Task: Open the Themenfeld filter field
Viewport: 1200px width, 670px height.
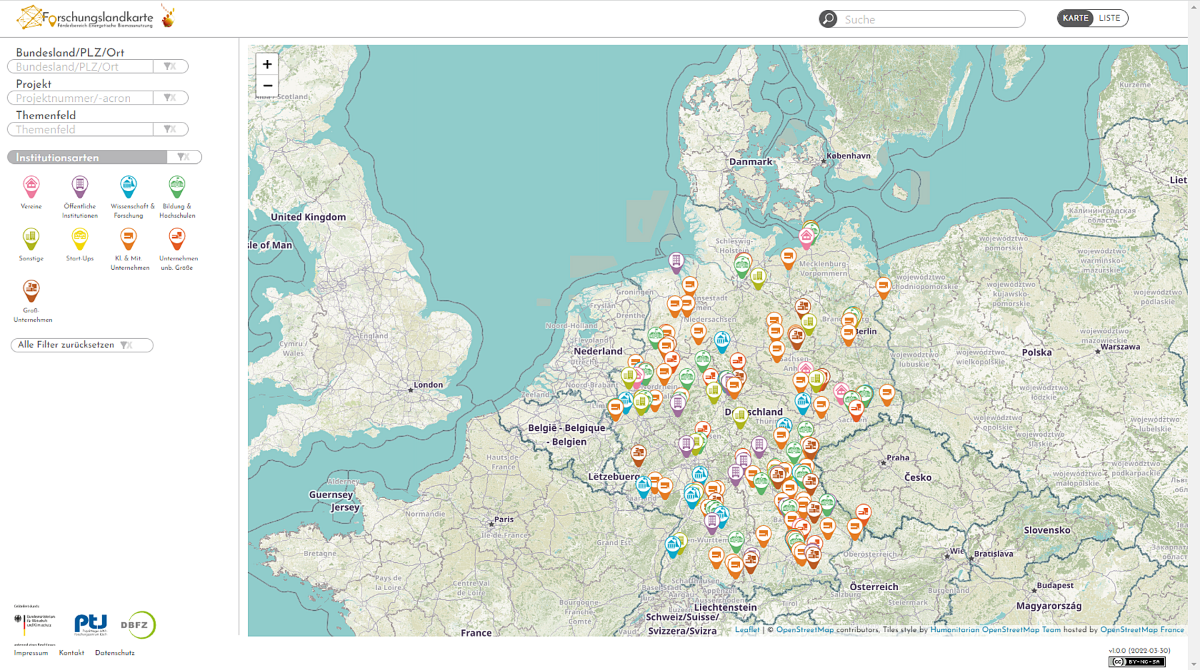Action: (81, 129)
